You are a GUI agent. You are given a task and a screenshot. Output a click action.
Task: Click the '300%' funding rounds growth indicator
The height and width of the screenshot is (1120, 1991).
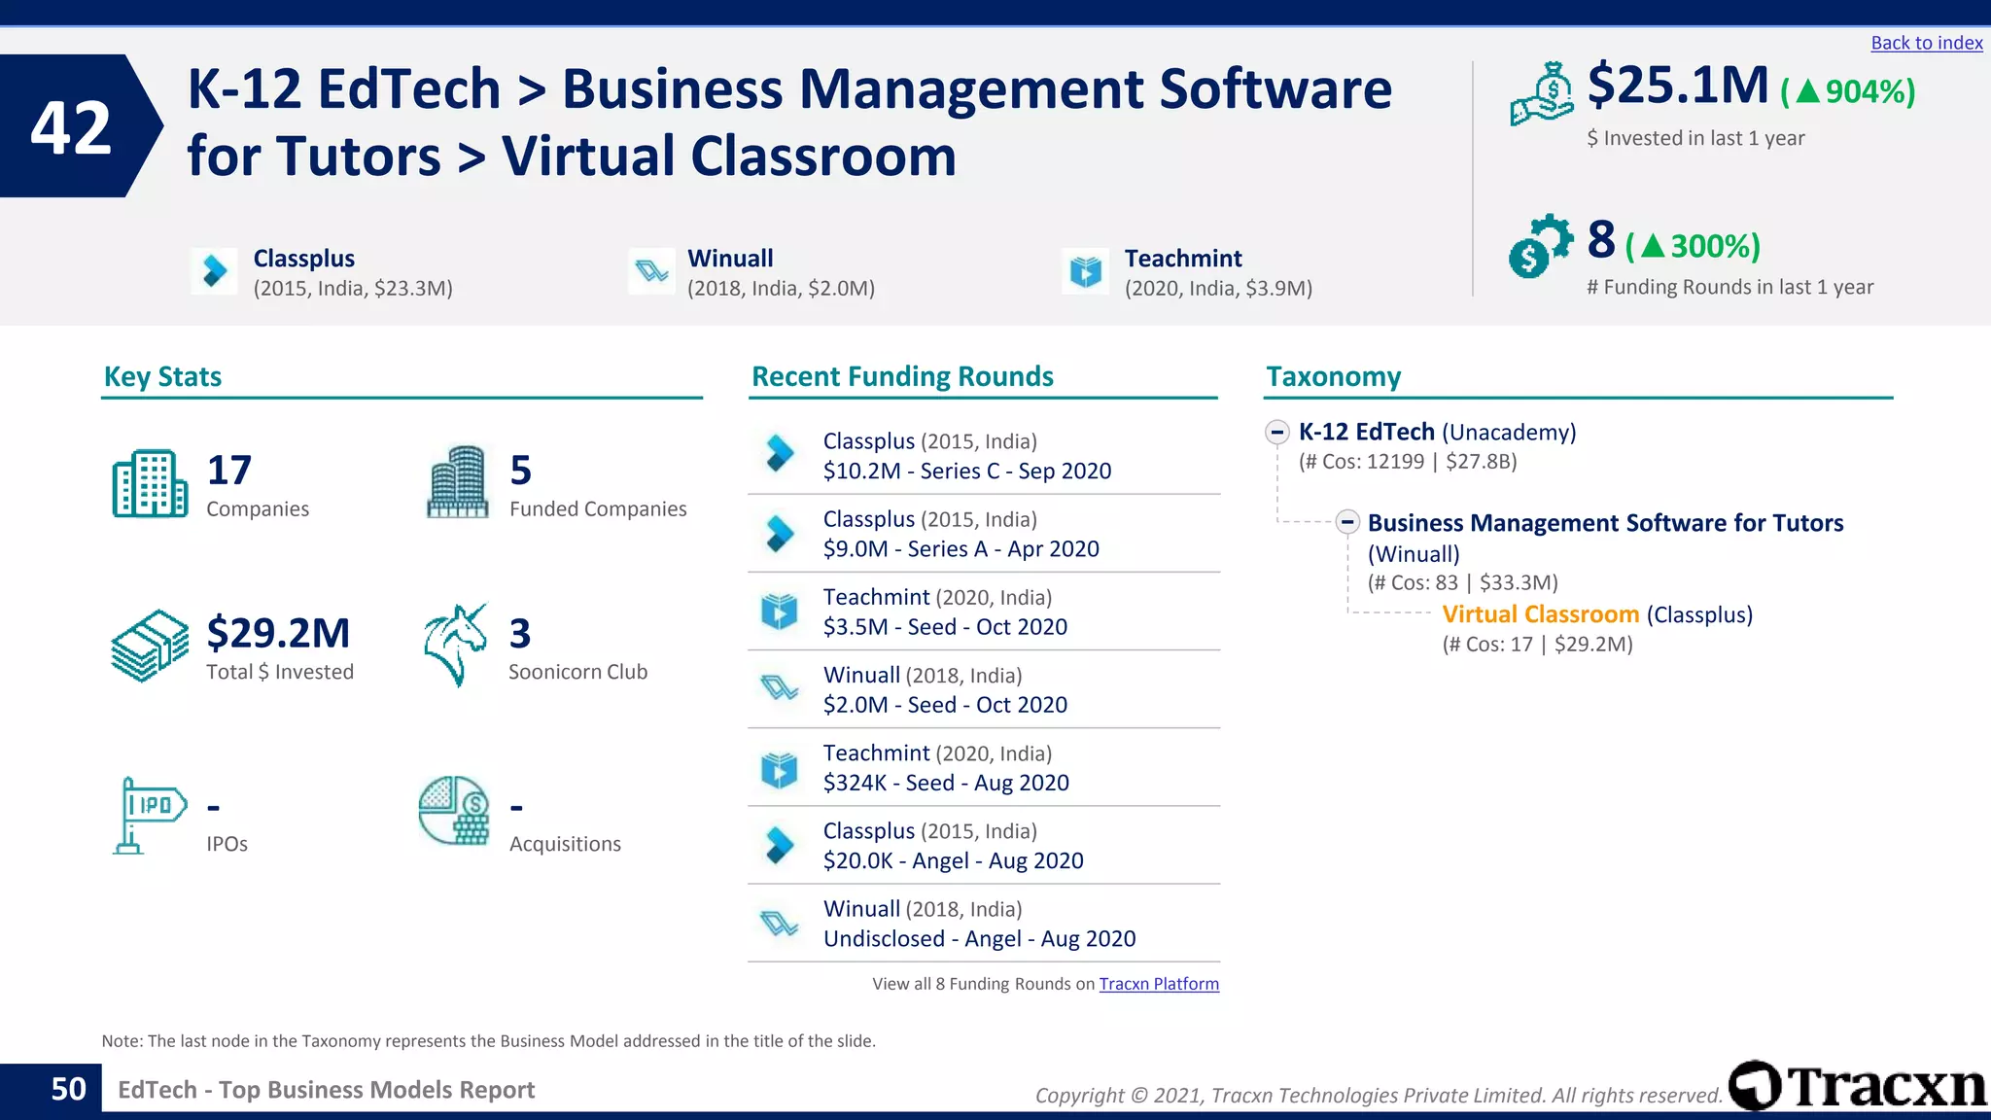pyautogui.click(x=1694, y=246)
